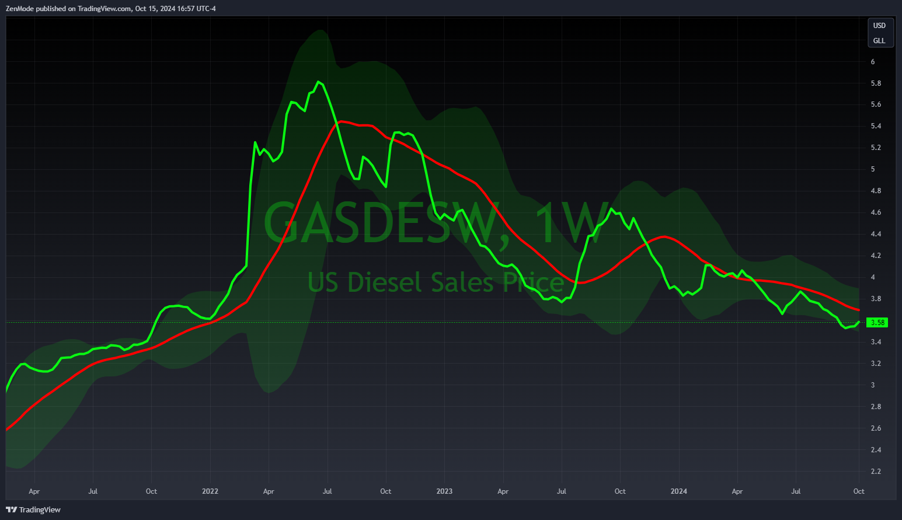Click the 2022 label on time axis

point(210,491)
